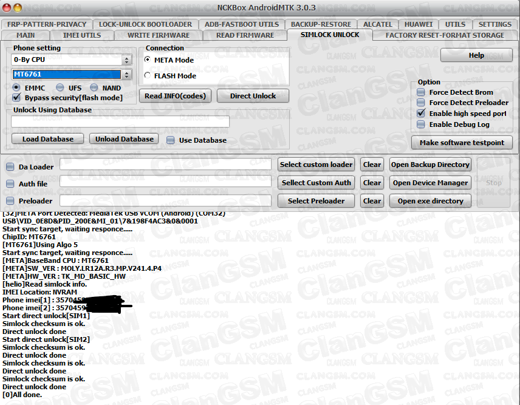Click the yellow minimize window button
This screenshot has height=405, width=520.
tap(18, 7)
